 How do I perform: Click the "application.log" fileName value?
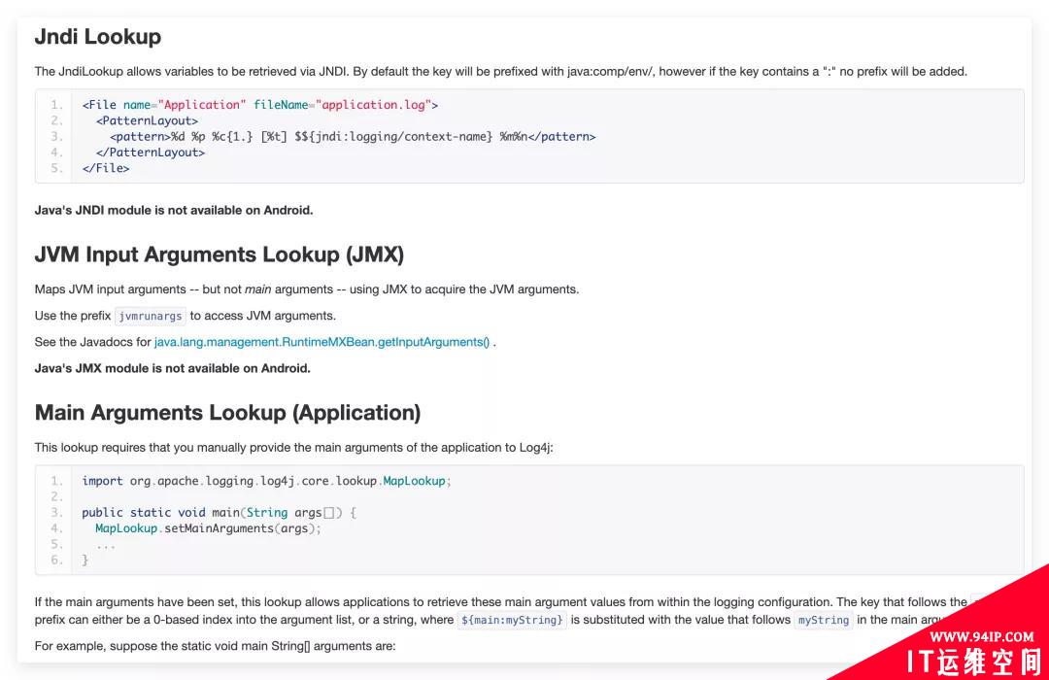tap(373, 105)
